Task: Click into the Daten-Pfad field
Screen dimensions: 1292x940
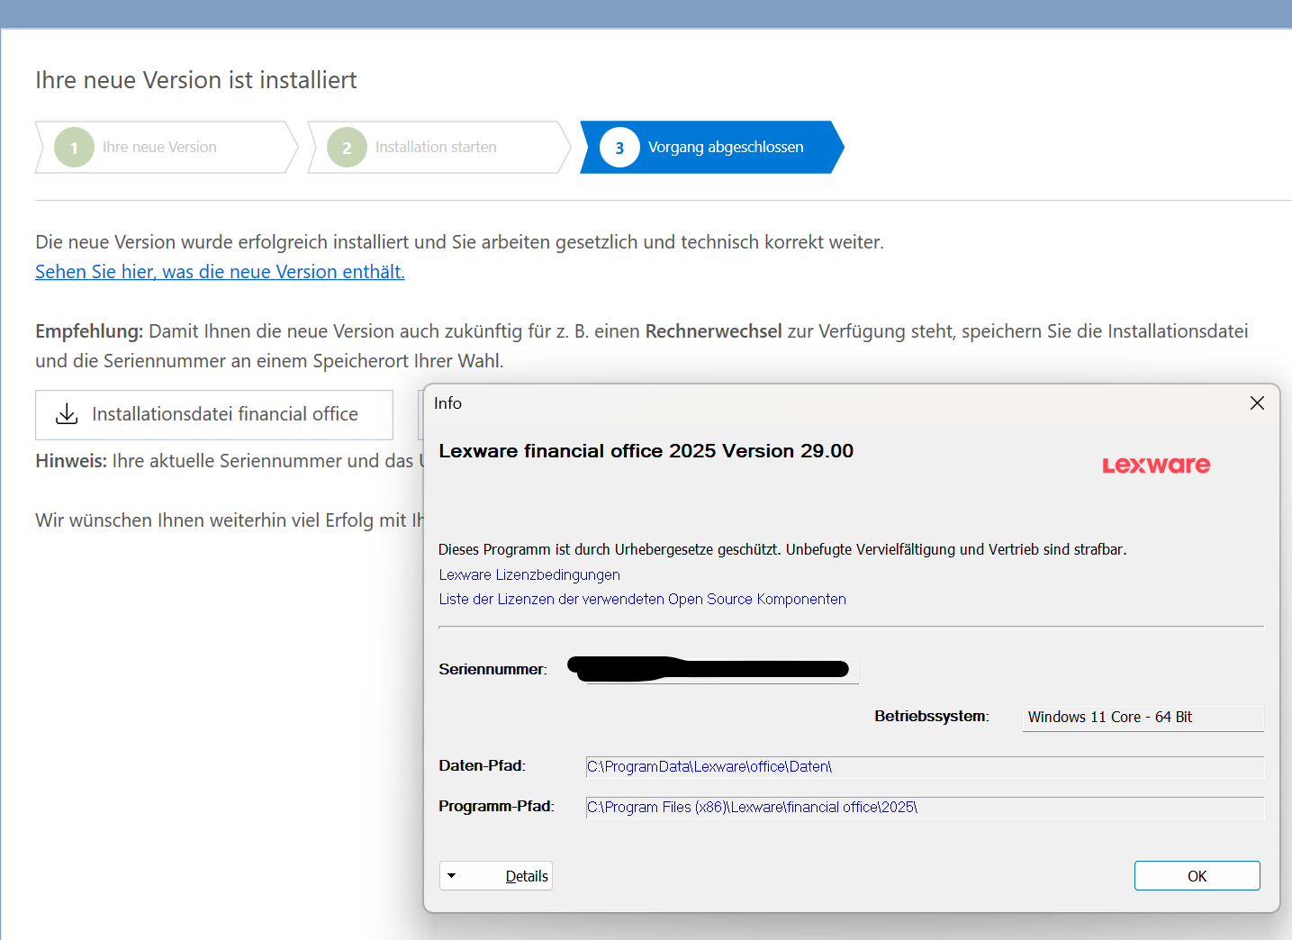Action: 924,766
